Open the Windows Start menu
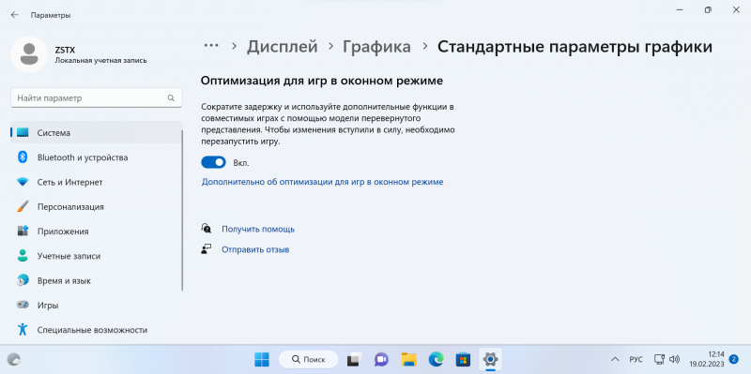751x374 pixels. point(262,359)
